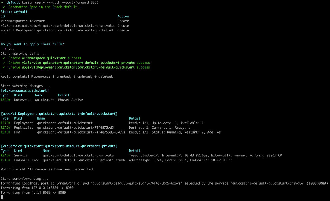Click 'apps/v1:Deployment:quickstart:quickstart-default-quickstart' ID row

[57, 30]
